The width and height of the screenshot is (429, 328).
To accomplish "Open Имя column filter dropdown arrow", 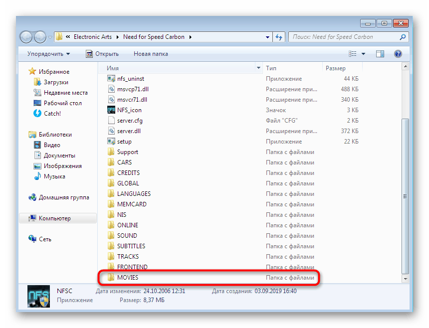I will point(258,68).
